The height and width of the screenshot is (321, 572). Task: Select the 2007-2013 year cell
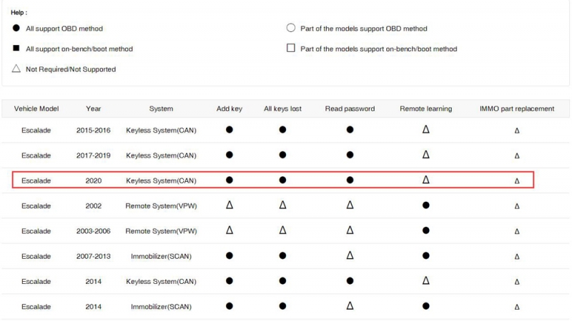[94, 256]
